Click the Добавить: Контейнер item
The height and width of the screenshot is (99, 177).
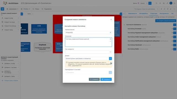coord(10,72)
